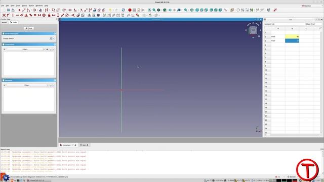Click the Execute macro play icon
324x182 pixels.
pyautogui.click(x=143, y=10)
